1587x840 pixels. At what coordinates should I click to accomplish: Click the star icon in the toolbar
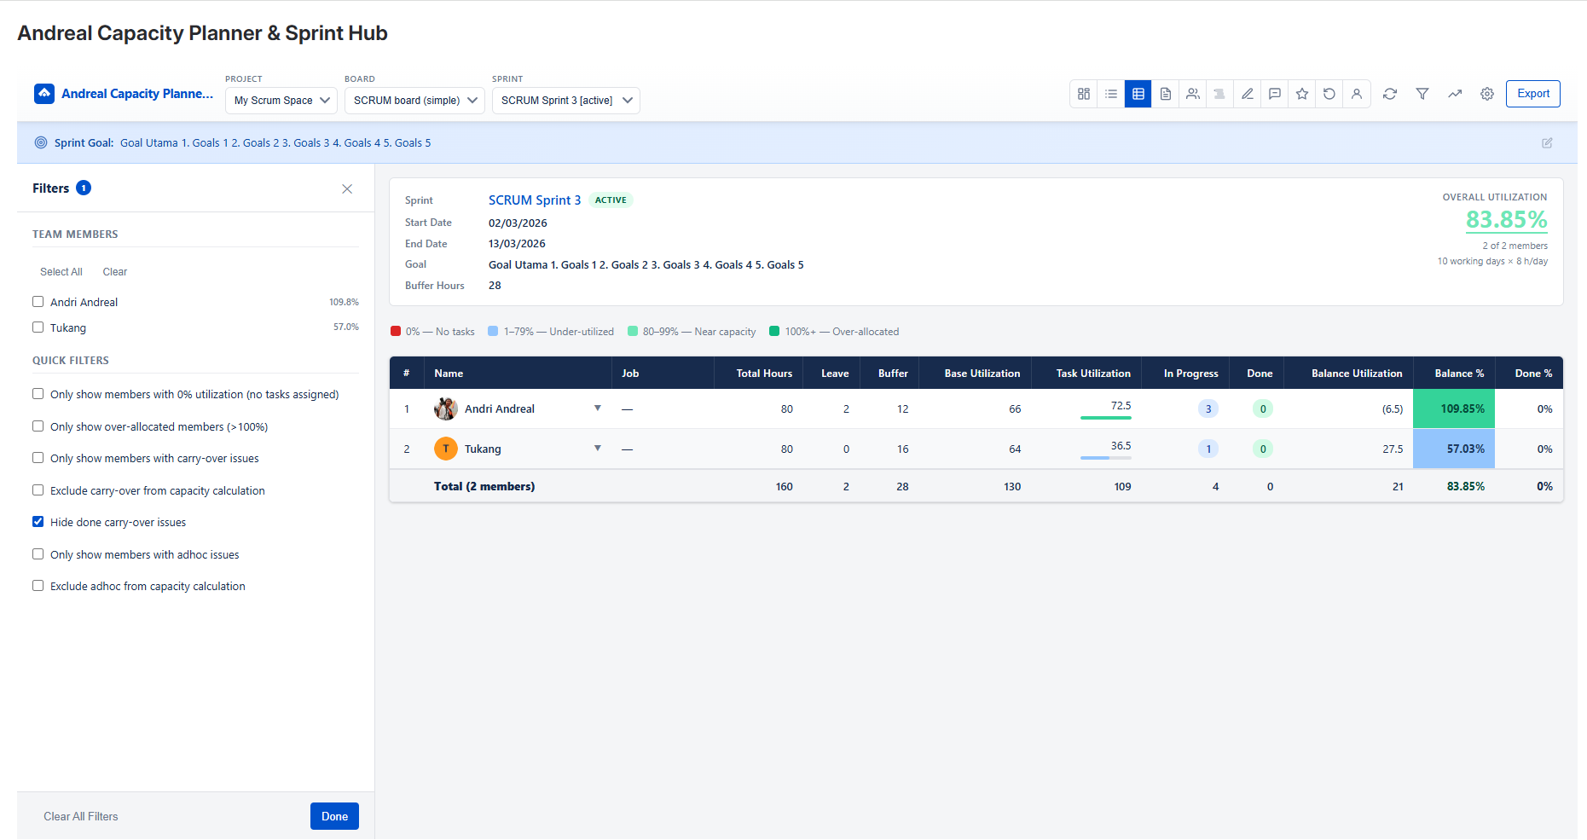(1301, 94)
